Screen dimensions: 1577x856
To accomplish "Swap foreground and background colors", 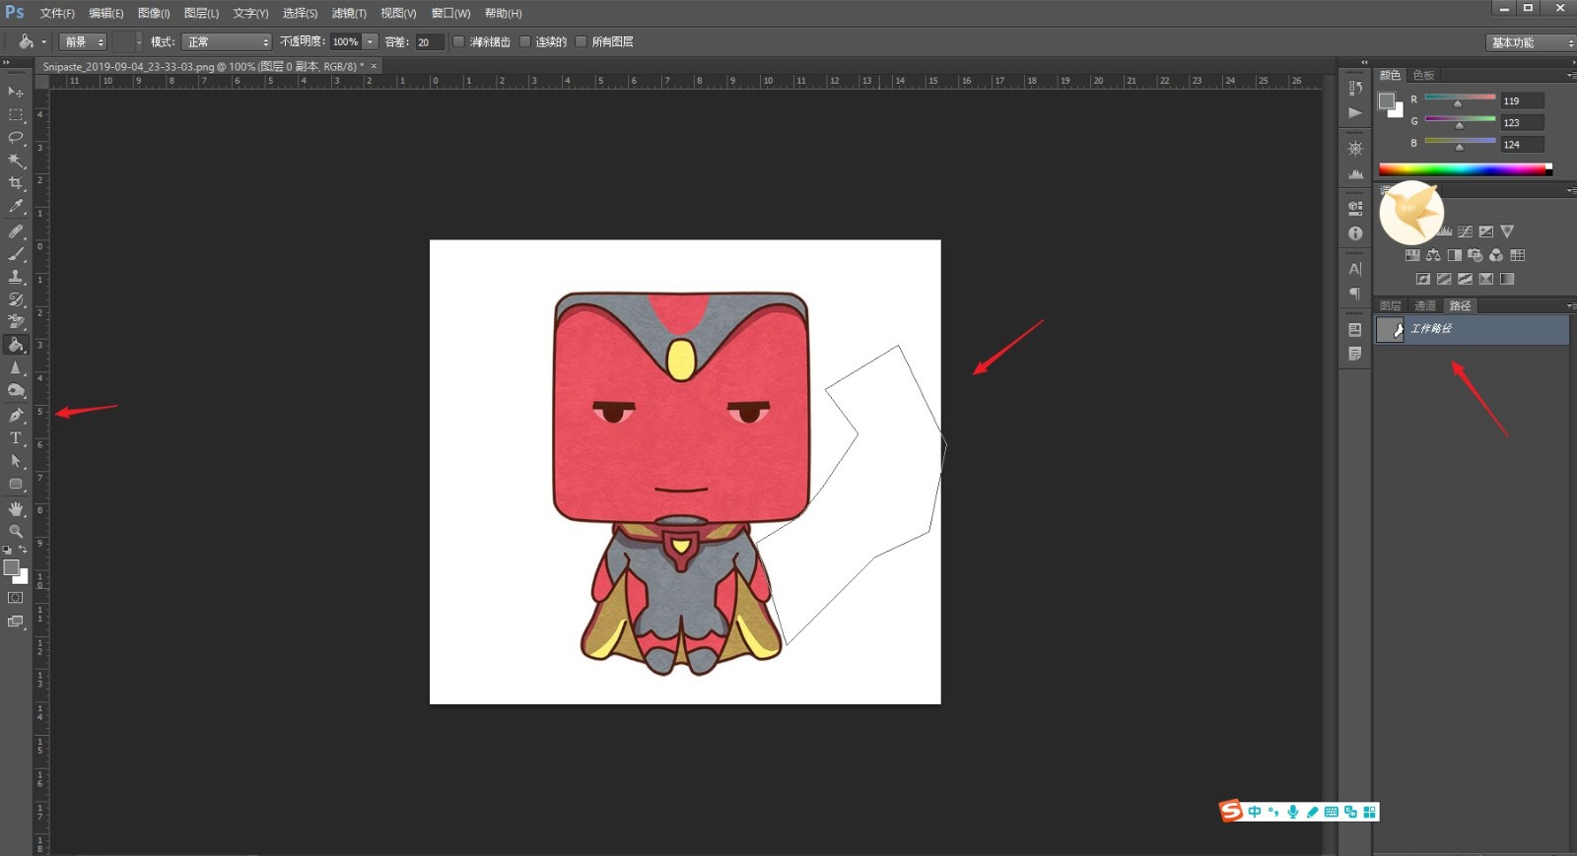I will pos(23,550).
